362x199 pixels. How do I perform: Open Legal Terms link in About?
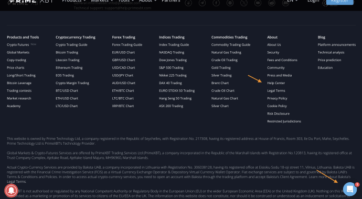point(276,91)
